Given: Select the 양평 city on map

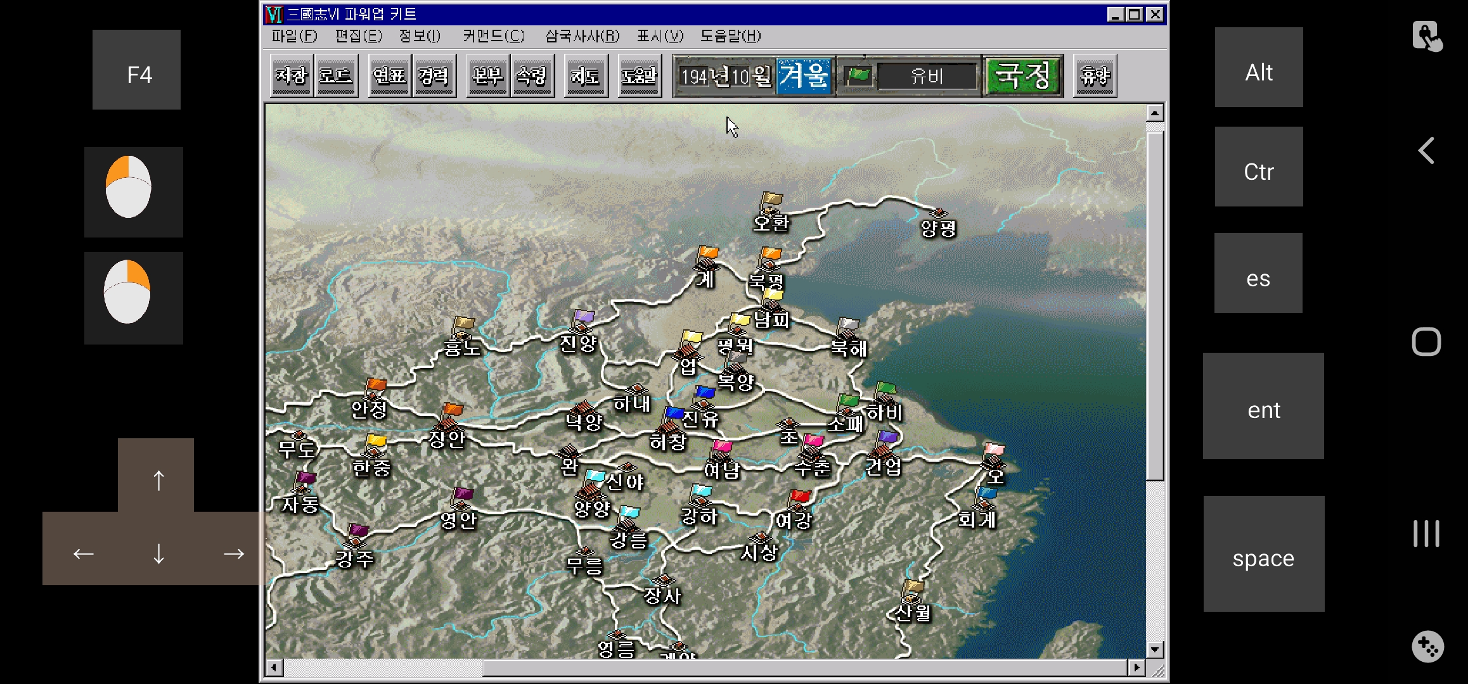Looking at the screenshot, I should point(938,221).
